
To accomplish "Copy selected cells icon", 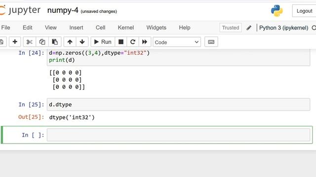I will point(42,42).
